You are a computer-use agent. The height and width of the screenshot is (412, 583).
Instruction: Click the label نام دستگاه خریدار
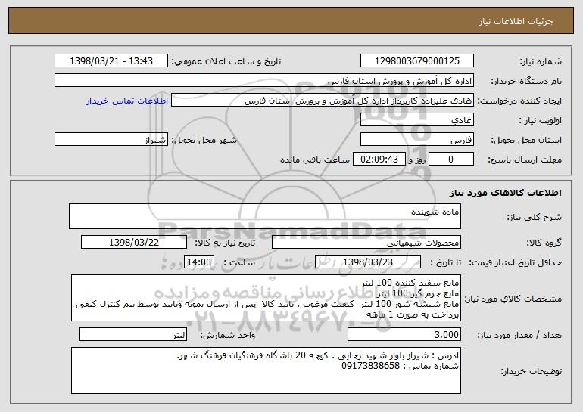(526, 82)
